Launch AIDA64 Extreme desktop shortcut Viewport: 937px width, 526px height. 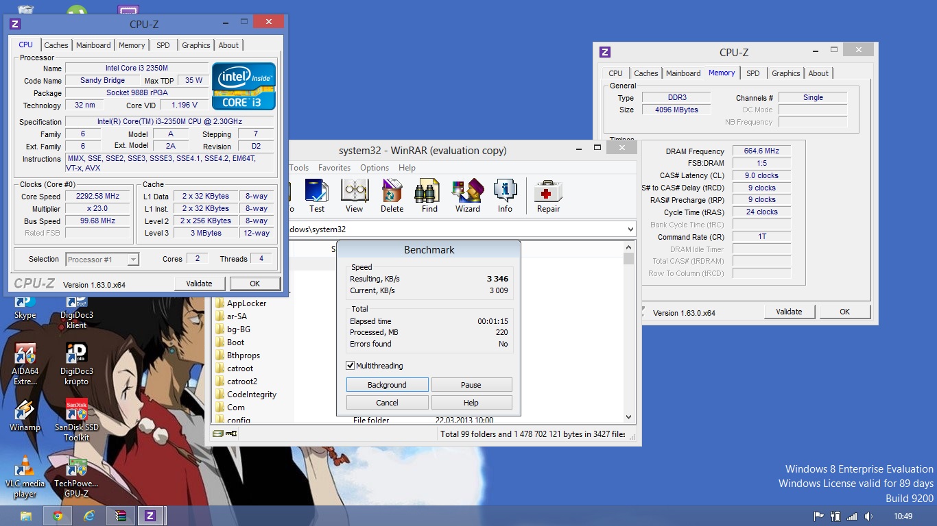click(25, 364)
